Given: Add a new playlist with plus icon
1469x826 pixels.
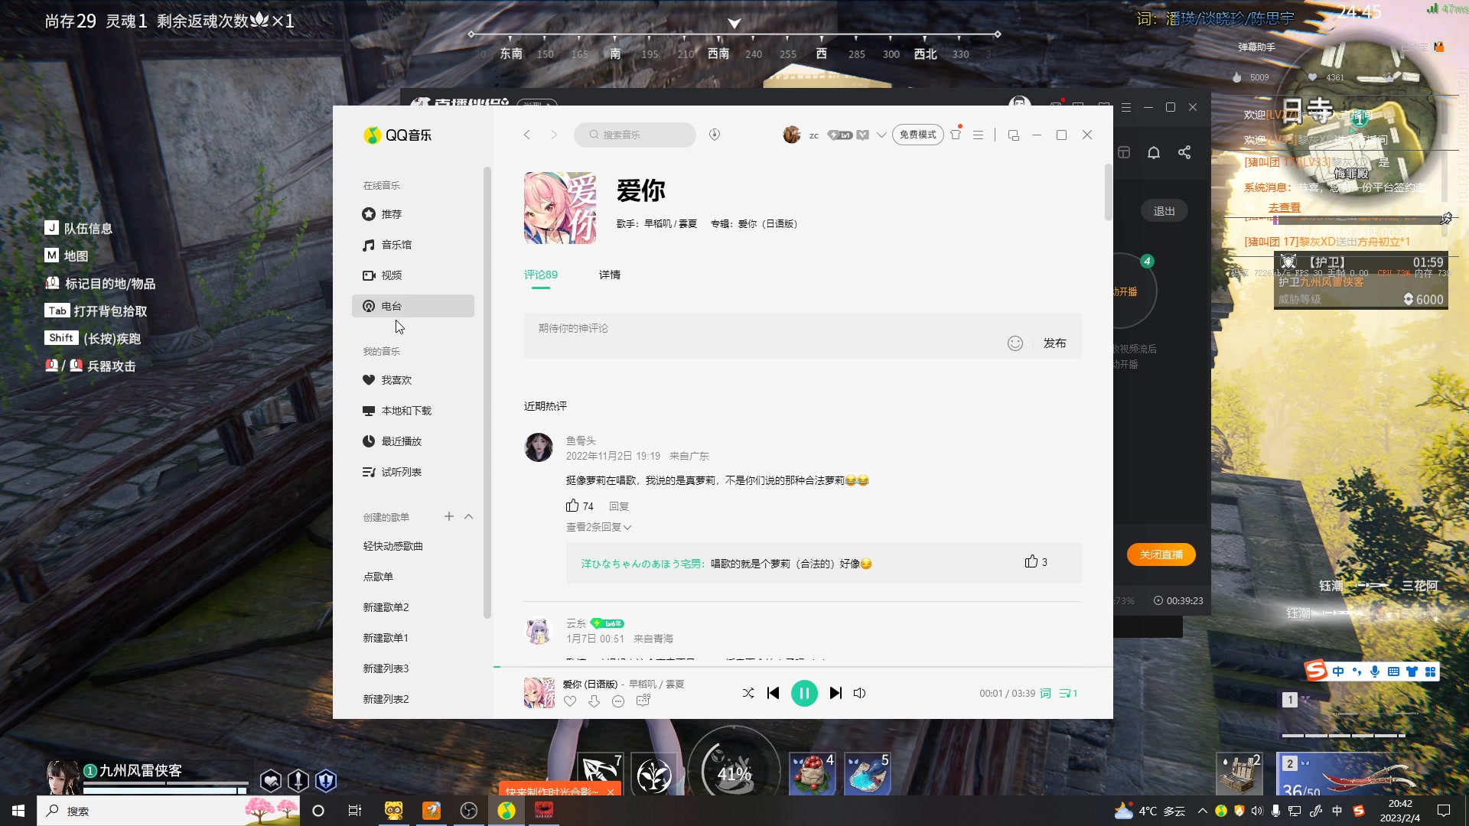Looking at the screenshot, I should tap(449, 516).
